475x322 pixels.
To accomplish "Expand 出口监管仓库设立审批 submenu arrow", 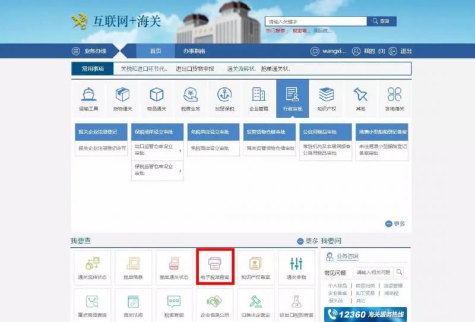I will click(x=180, y=149).
